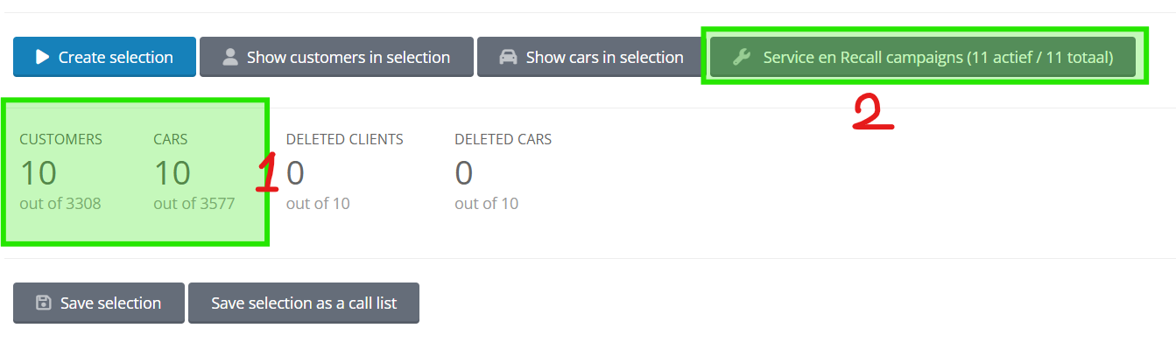Viewport: 1176px width, 349px height.
Task: Click the car icon on Show cars button
Action: point(508,57)
